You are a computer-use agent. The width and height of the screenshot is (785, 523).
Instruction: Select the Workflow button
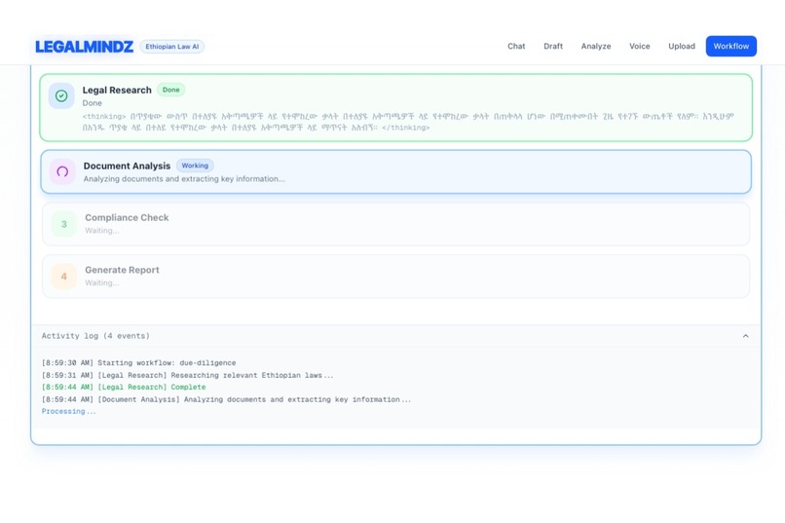pos(730,46)
